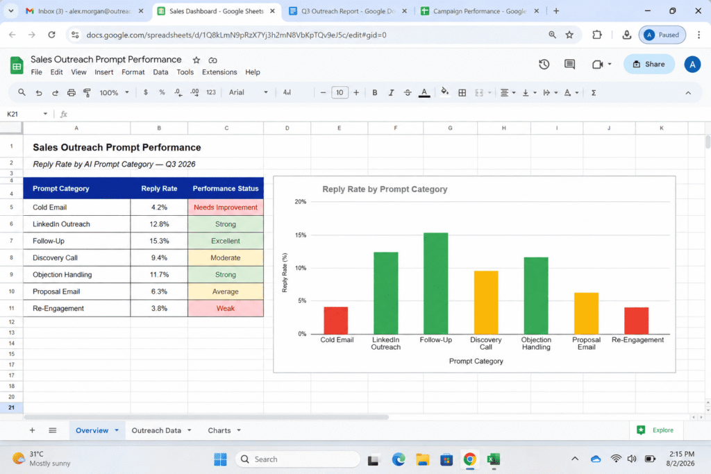Switch to the Charts sheet tab
Screen dimensions: 711x474
219,430
